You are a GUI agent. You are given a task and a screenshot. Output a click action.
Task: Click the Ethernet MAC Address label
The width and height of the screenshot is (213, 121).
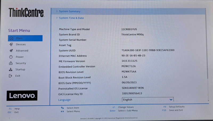coord(73,56)
